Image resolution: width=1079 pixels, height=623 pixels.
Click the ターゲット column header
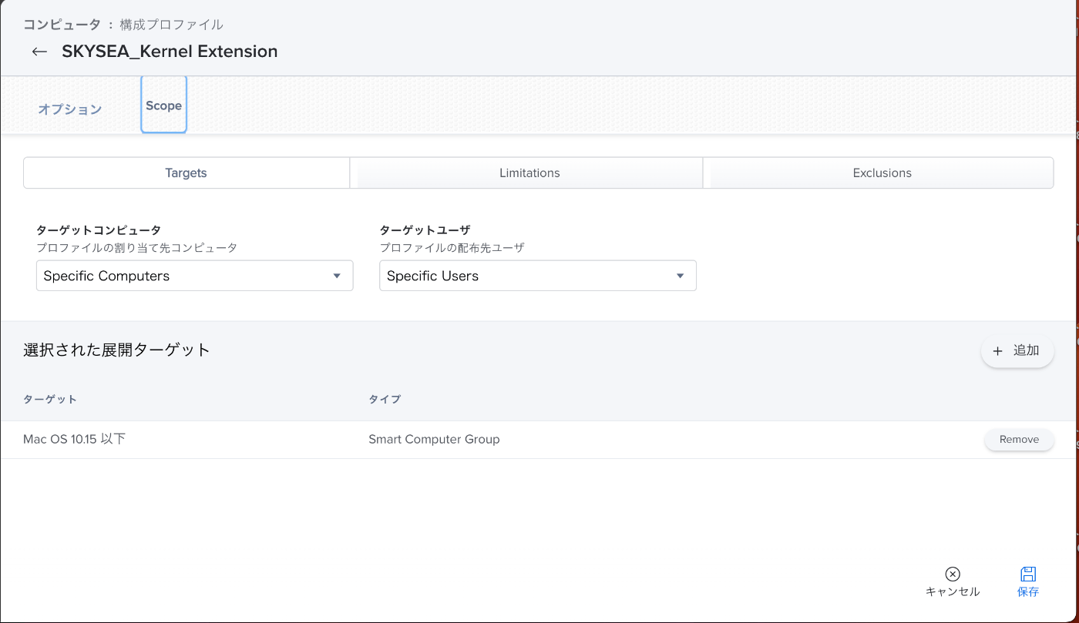[50, 399]
